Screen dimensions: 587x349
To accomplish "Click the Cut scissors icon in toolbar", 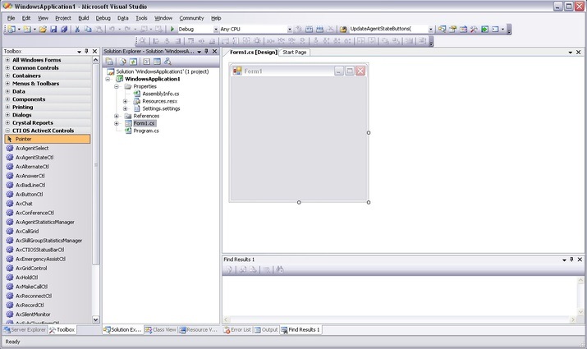I will pyautogui.click(x=77, y=29).
